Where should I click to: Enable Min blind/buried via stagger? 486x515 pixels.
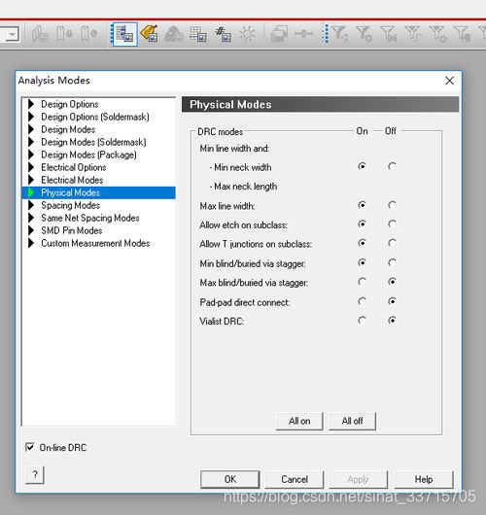362,262
